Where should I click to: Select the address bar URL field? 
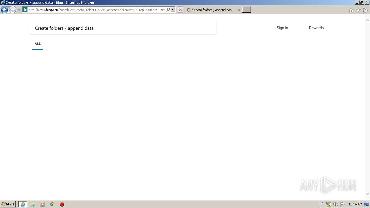(97, 10)
